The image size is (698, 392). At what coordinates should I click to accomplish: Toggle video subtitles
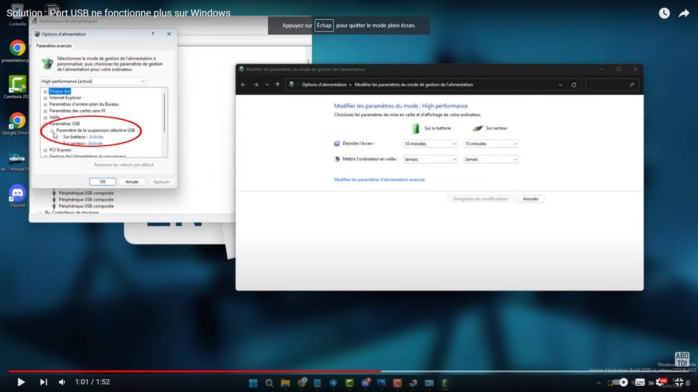point(640,382)
